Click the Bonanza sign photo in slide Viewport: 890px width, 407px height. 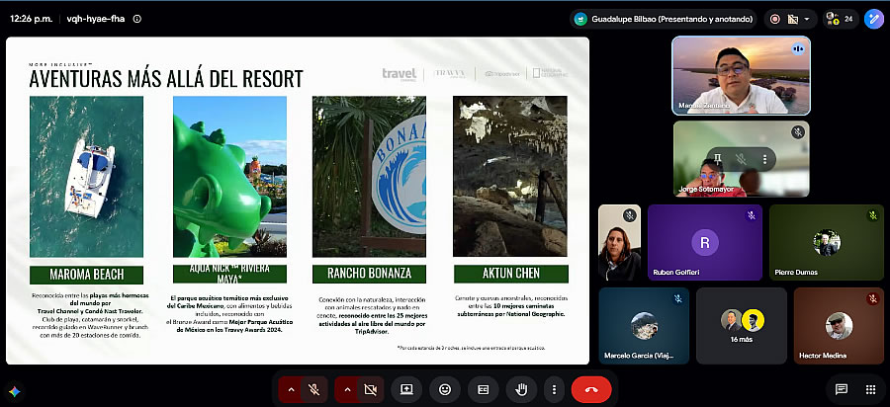(x=369, y=177)
